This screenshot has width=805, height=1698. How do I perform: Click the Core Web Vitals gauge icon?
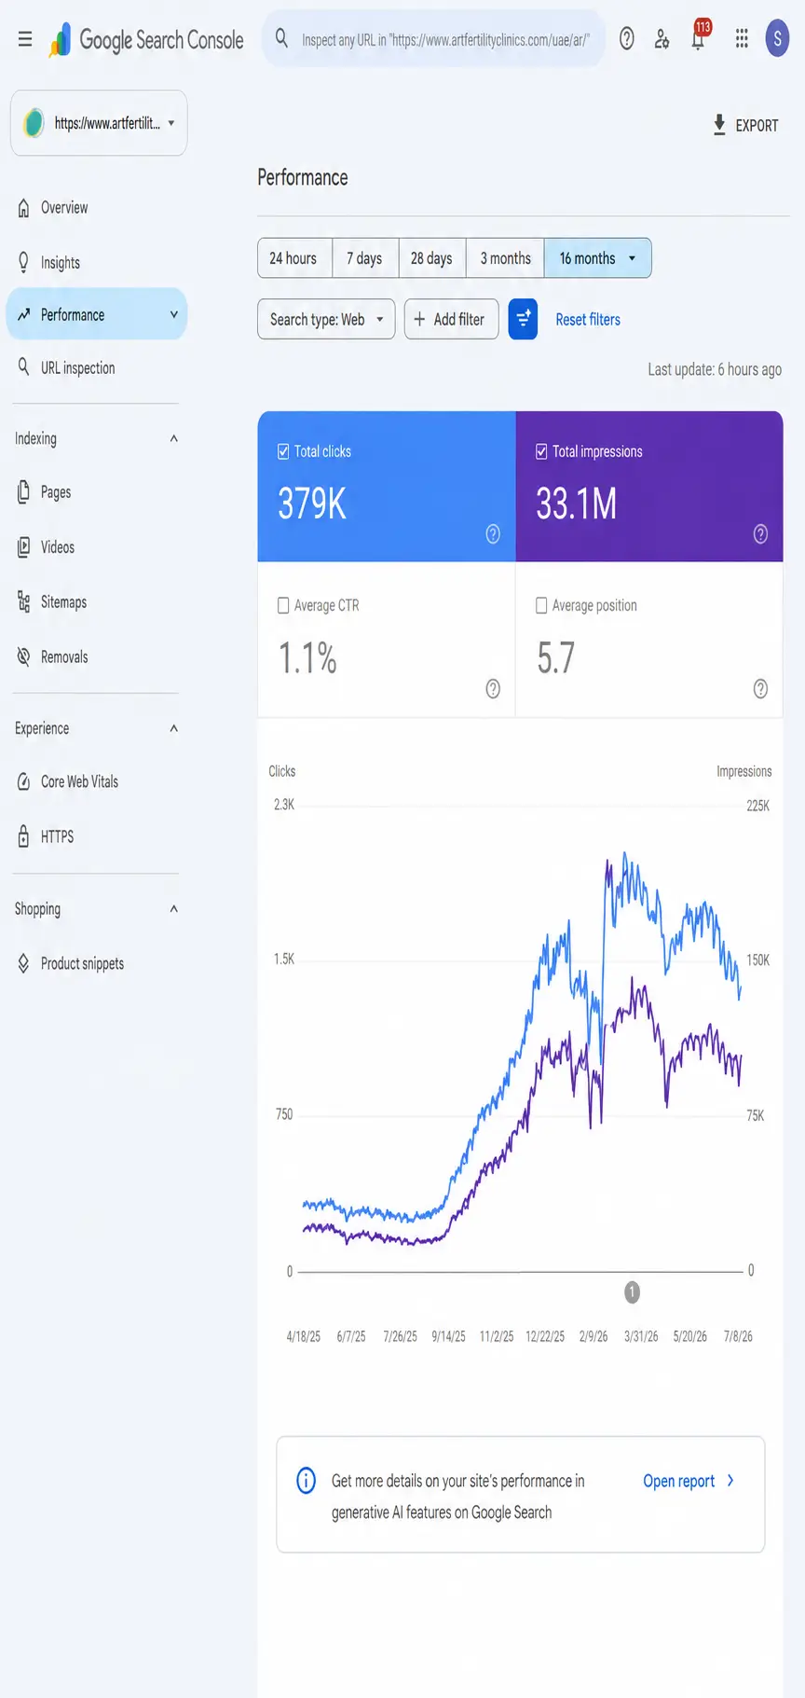click(x=24, y=781)
